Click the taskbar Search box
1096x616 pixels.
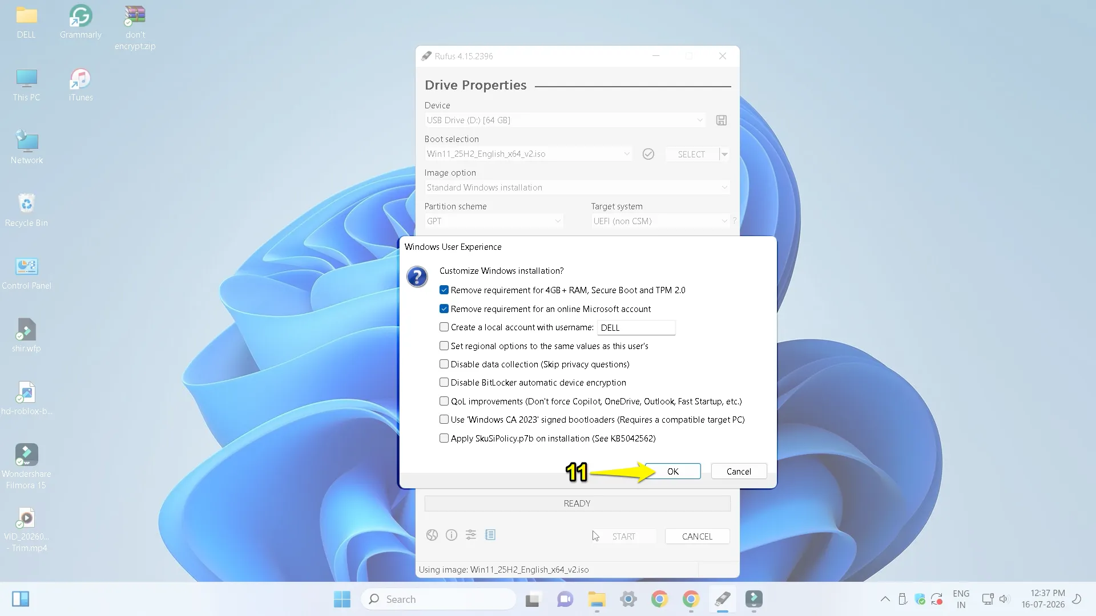tap(438, 599)
